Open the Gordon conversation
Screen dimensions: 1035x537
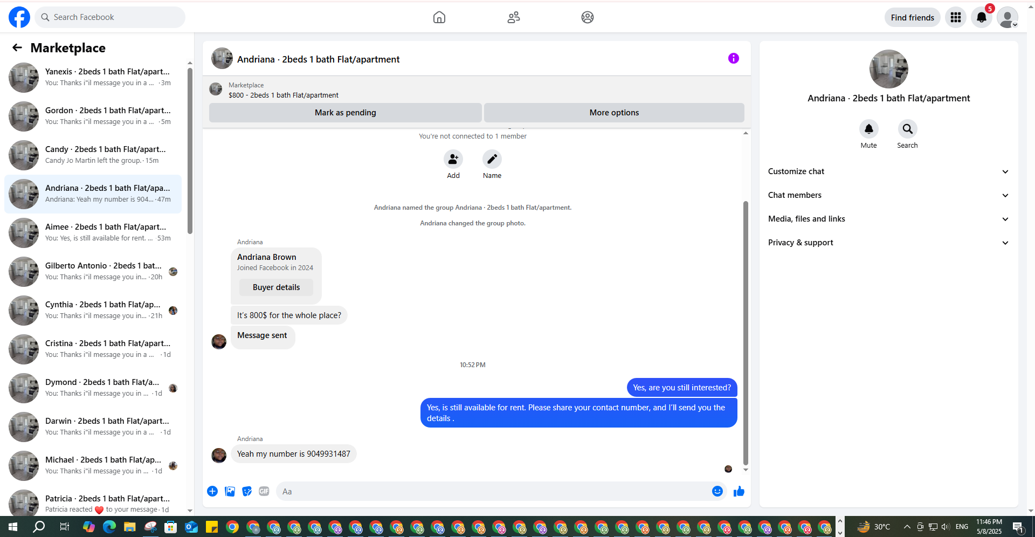(93, 116)
